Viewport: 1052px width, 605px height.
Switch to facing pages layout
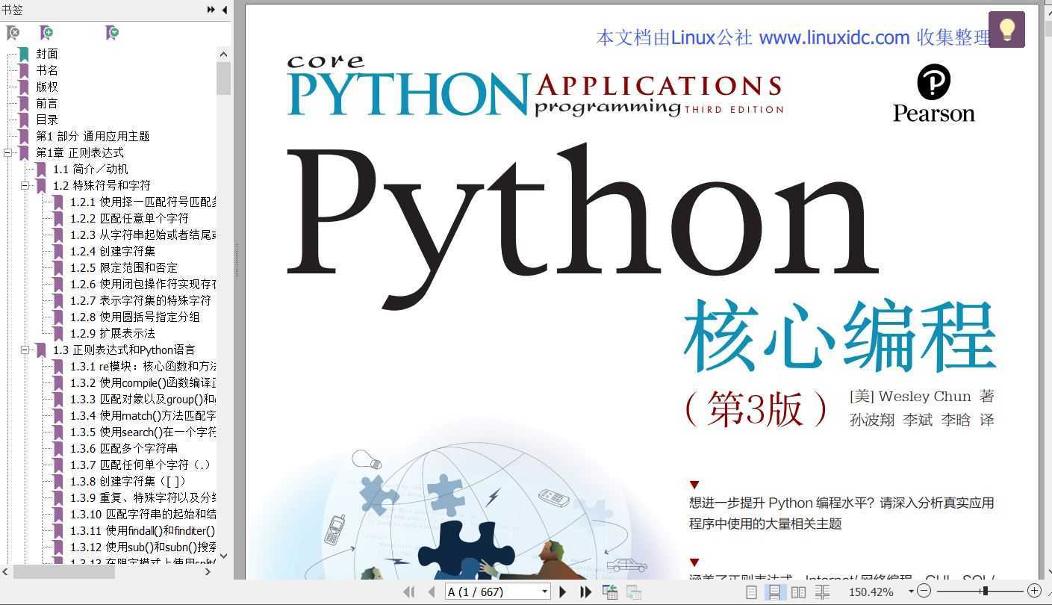[x=798, y=592]
